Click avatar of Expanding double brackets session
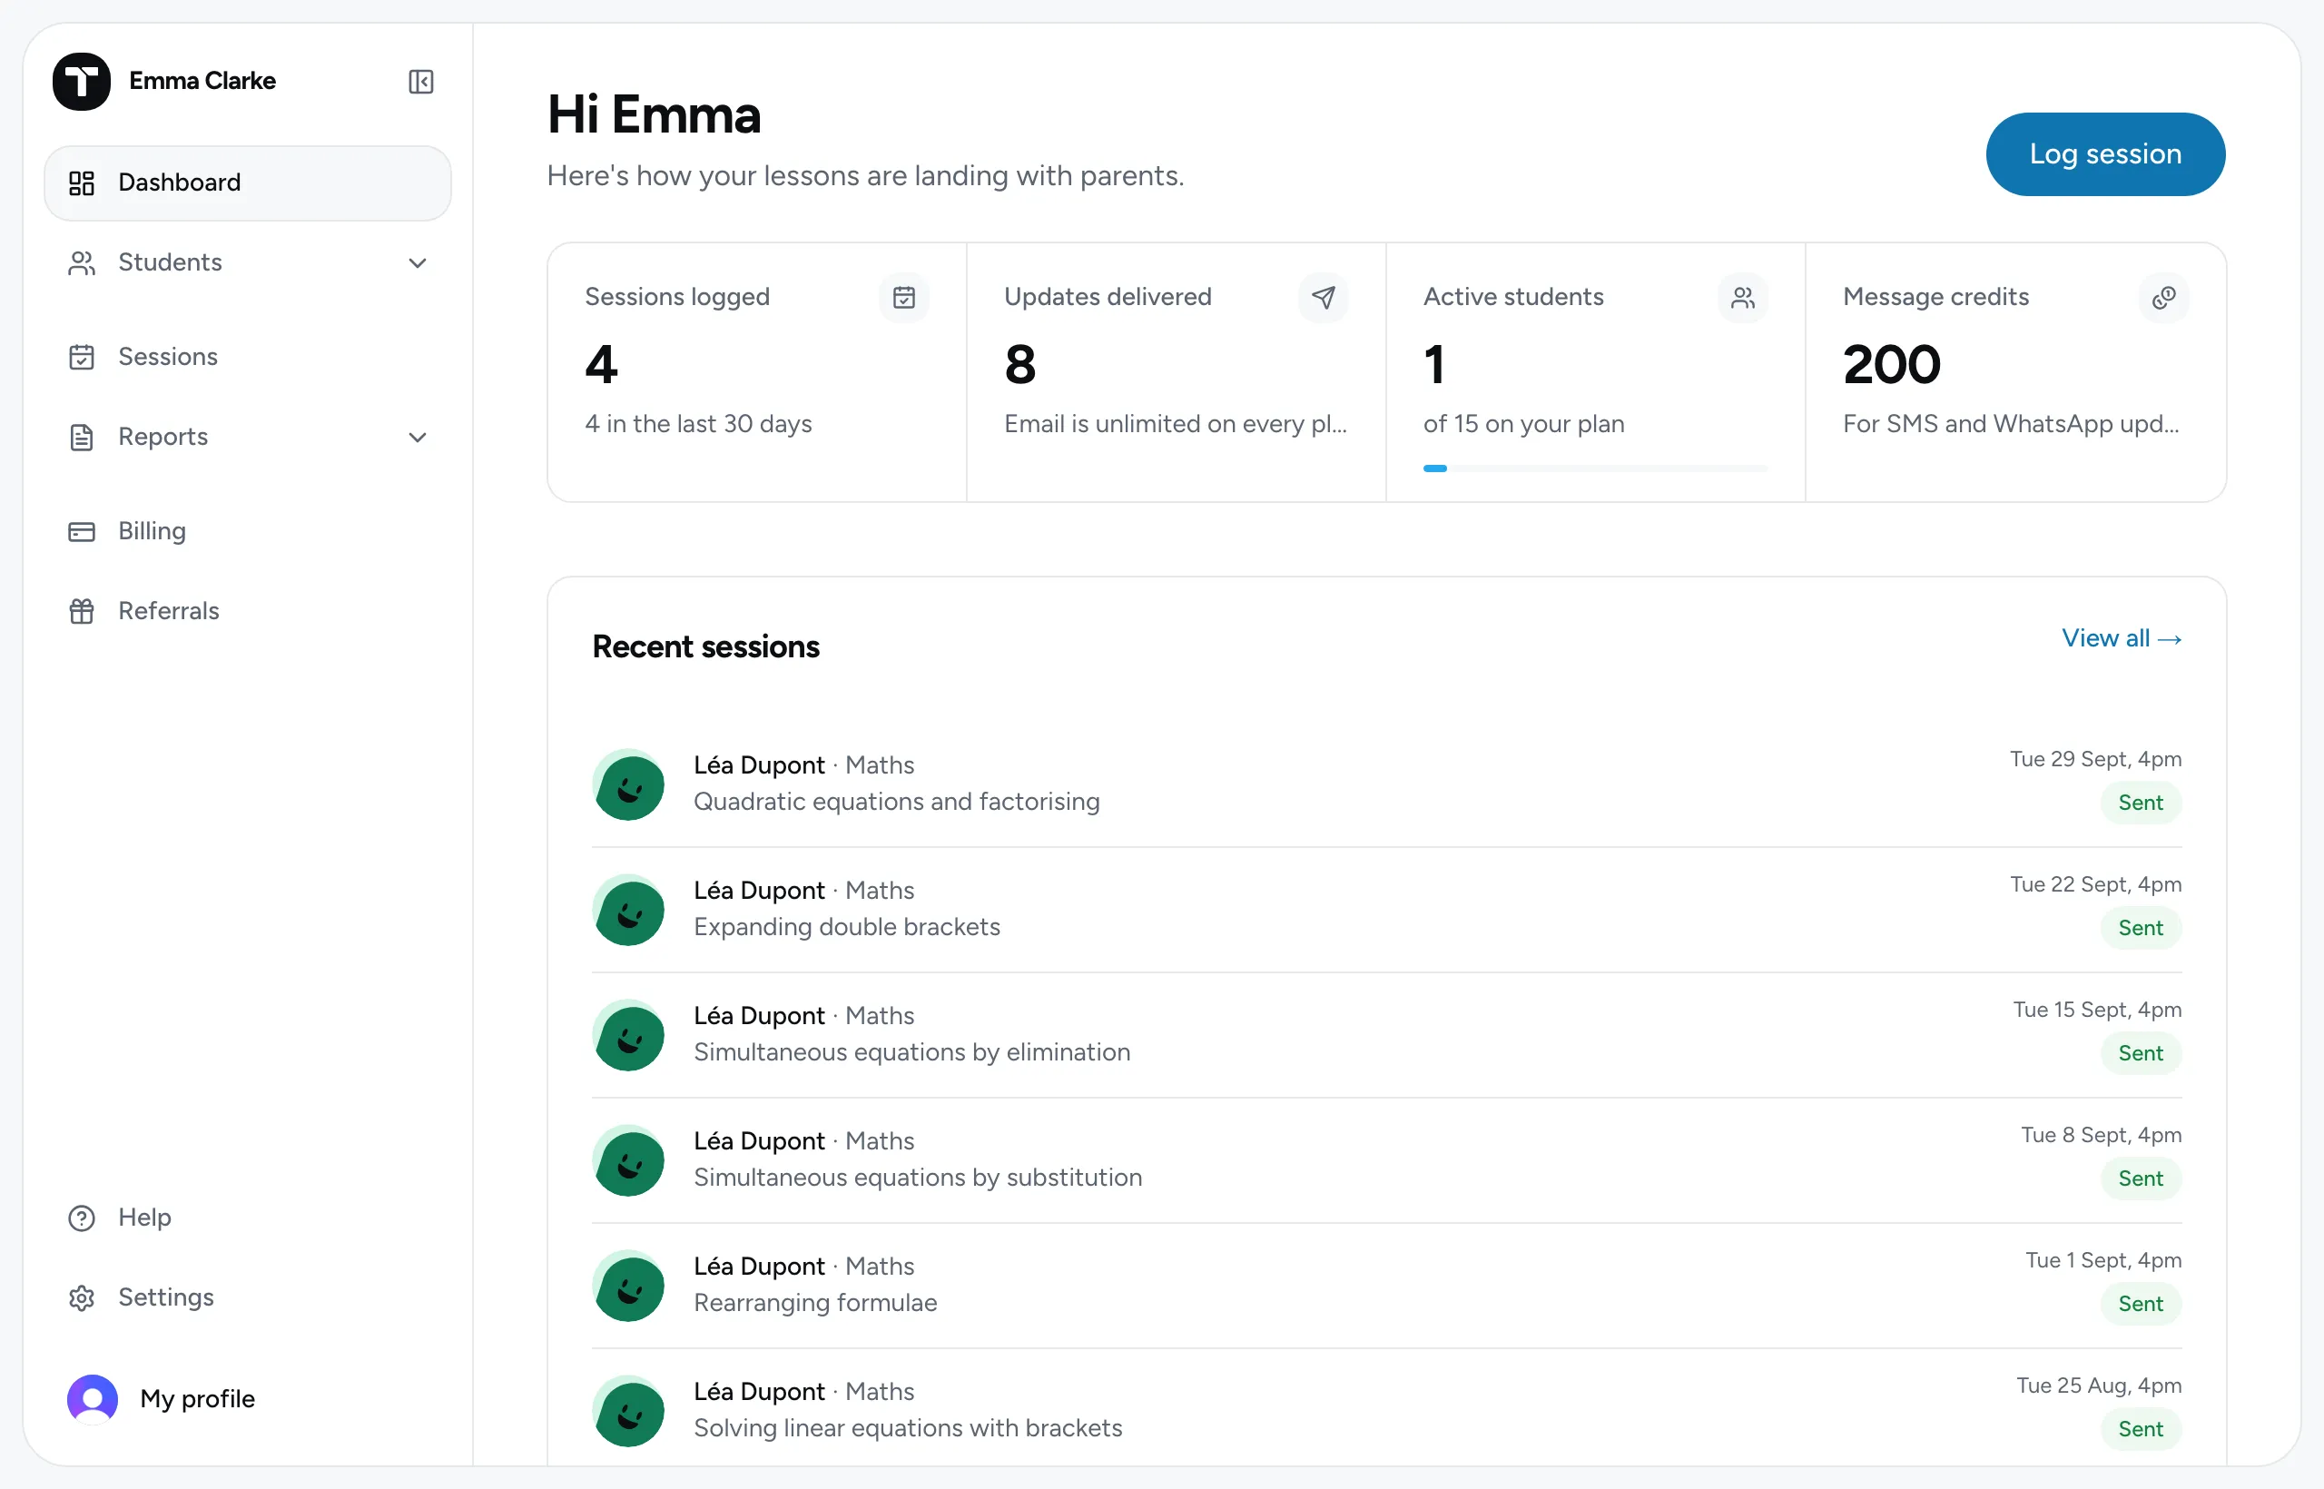2324x1489 pixels. coord(628,910)
